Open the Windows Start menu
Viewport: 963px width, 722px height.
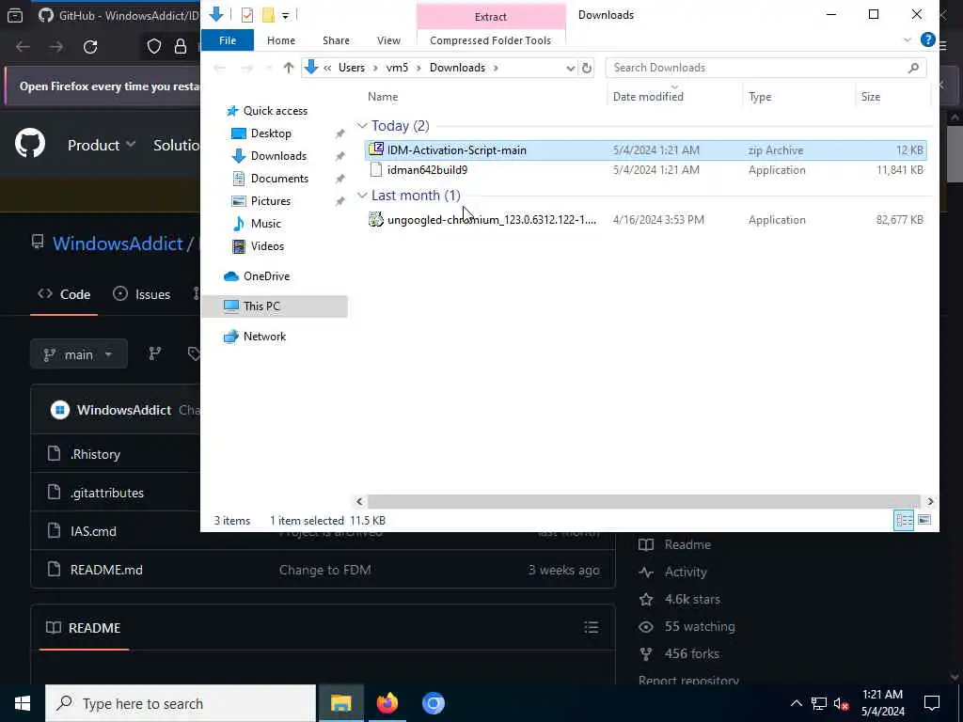(23, 703)
